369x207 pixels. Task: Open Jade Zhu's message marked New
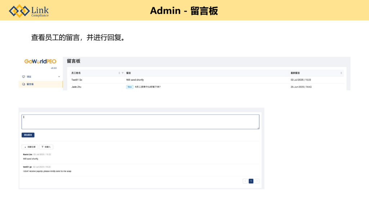147,87
